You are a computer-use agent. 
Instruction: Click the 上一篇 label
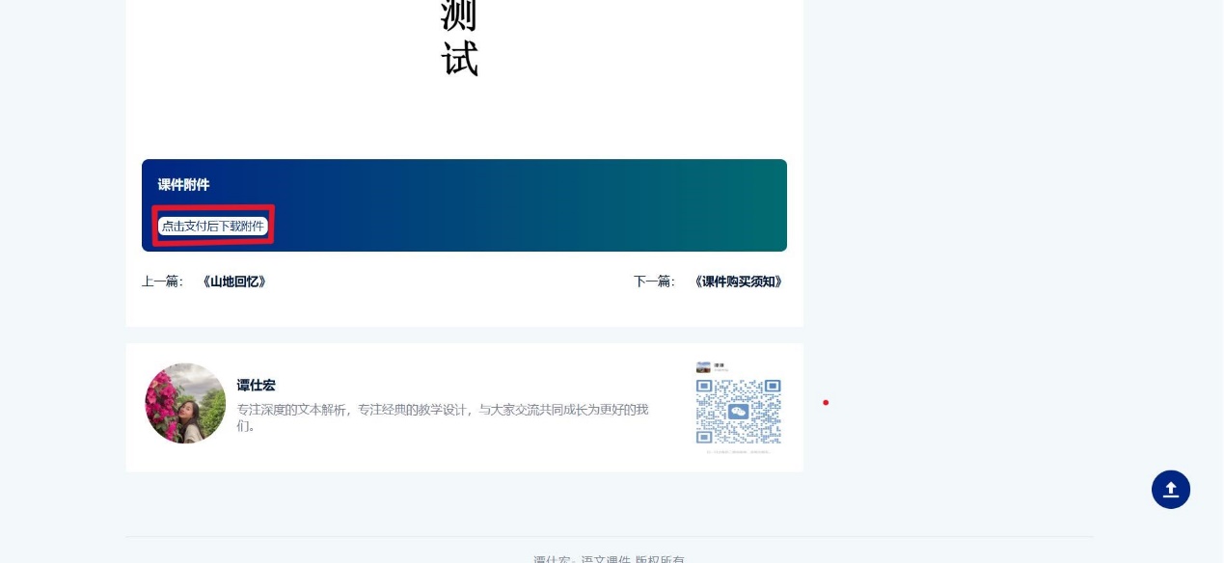[162, 281]
